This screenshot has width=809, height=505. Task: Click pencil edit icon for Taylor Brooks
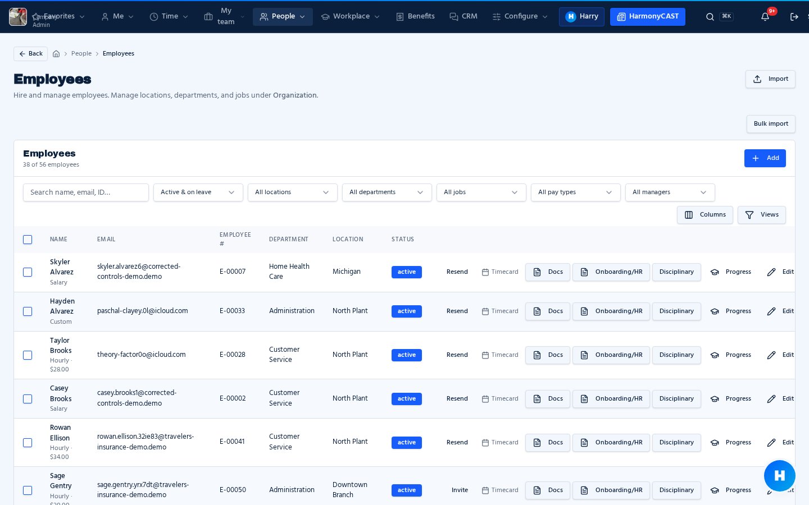click(771, 355)
